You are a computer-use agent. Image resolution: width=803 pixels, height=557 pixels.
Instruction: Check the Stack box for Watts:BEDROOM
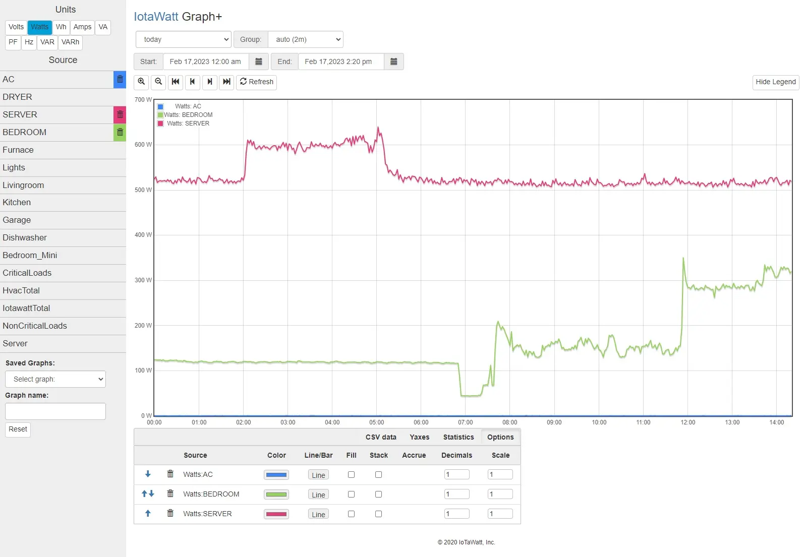pos(379,494)
